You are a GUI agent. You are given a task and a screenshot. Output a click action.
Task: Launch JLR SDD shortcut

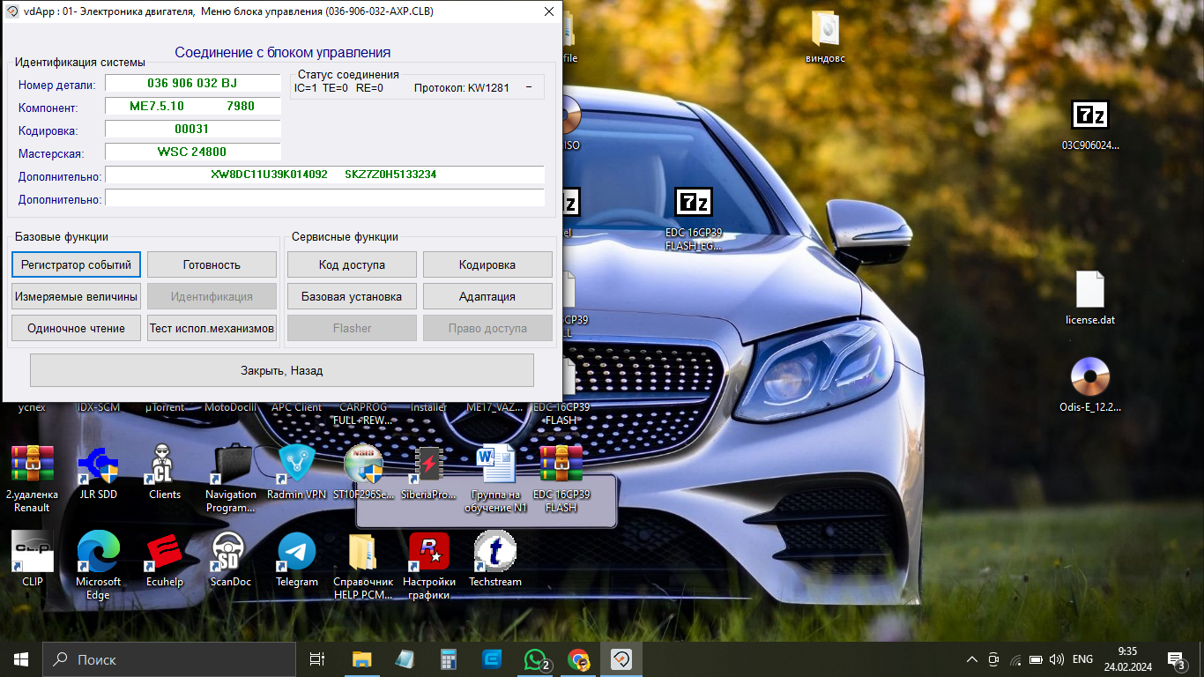click(x=97, y=465)
